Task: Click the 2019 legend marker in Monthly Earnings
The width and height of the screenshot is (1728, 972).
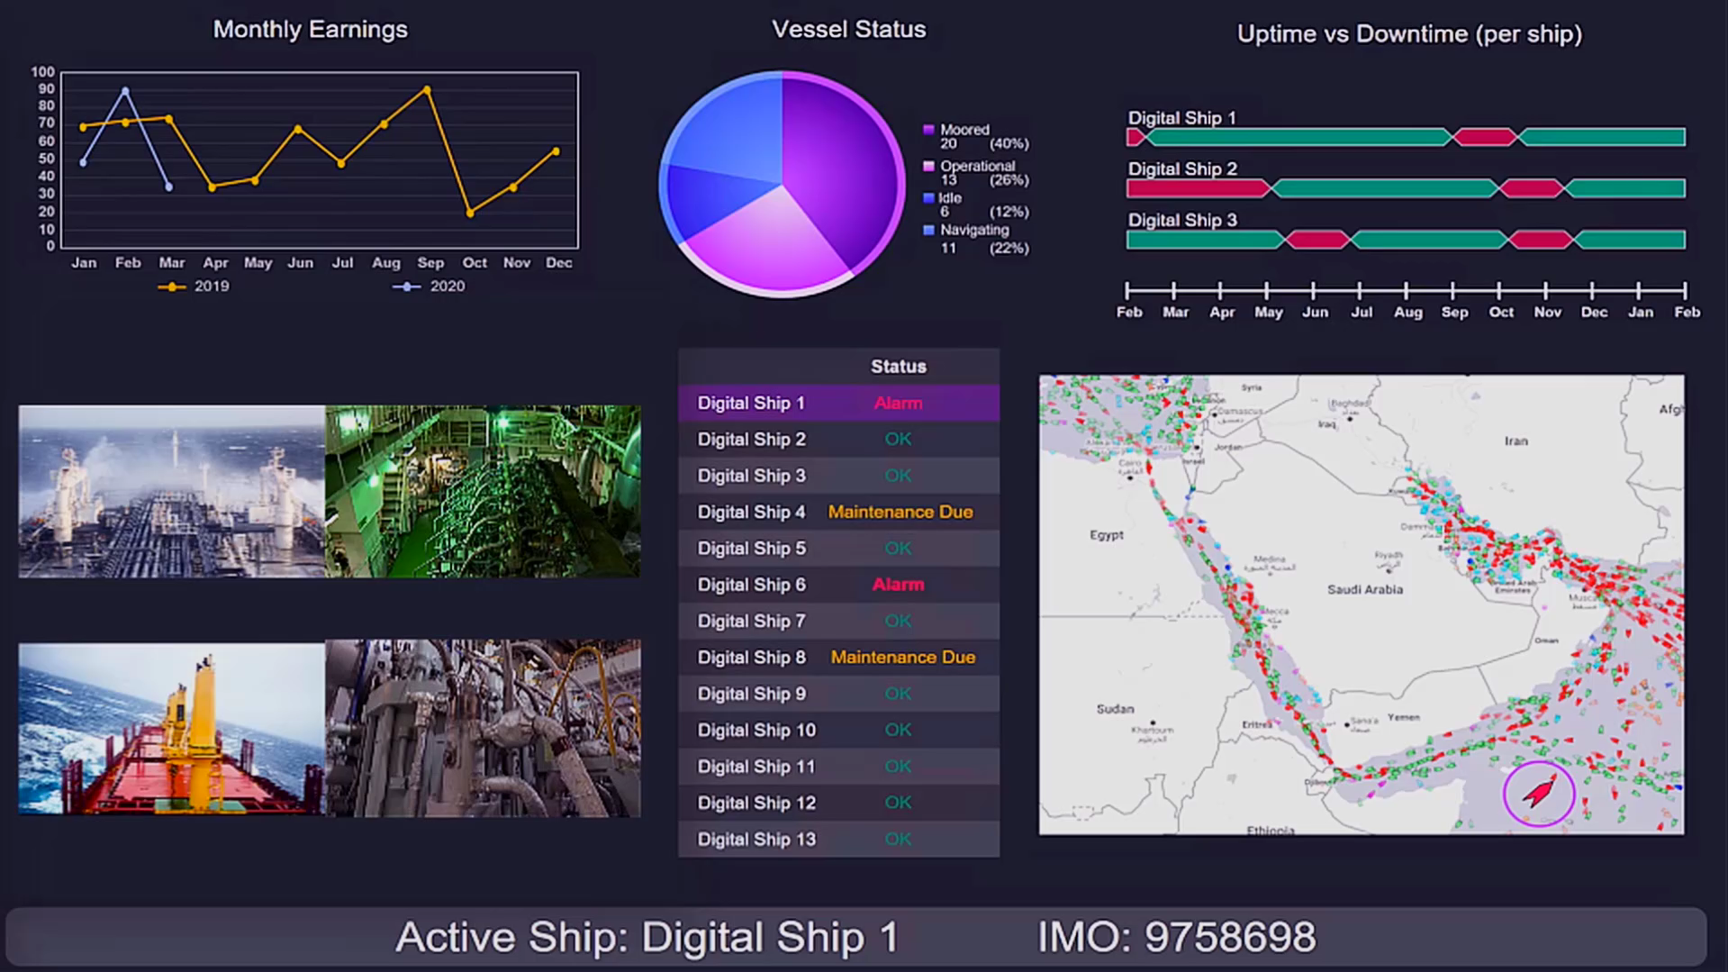Action: [x=171, y=286]
